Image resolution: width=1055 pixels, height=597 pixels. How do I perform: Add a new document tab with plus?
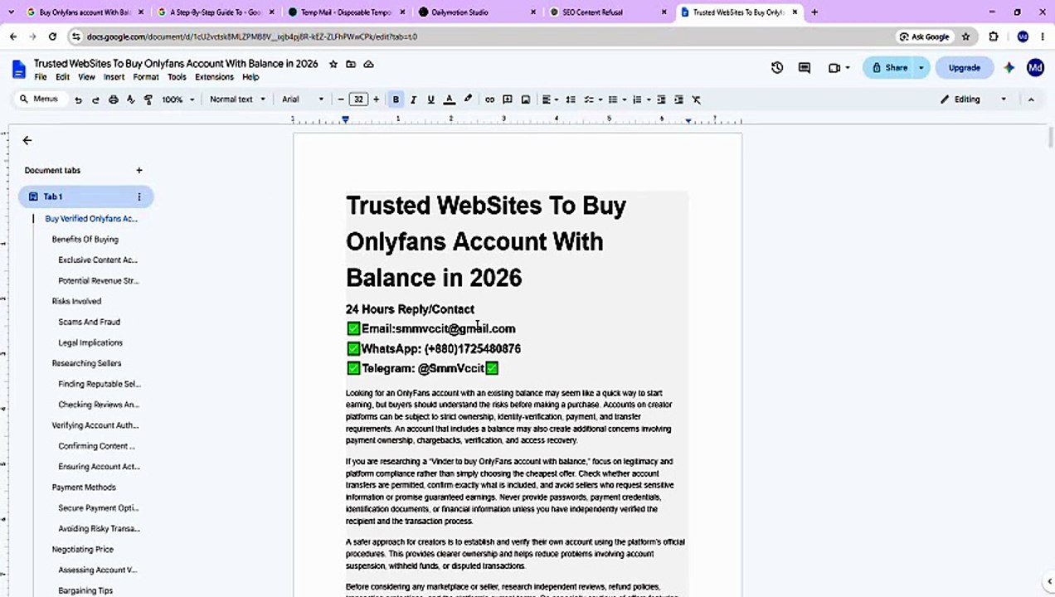click(139, 170)
